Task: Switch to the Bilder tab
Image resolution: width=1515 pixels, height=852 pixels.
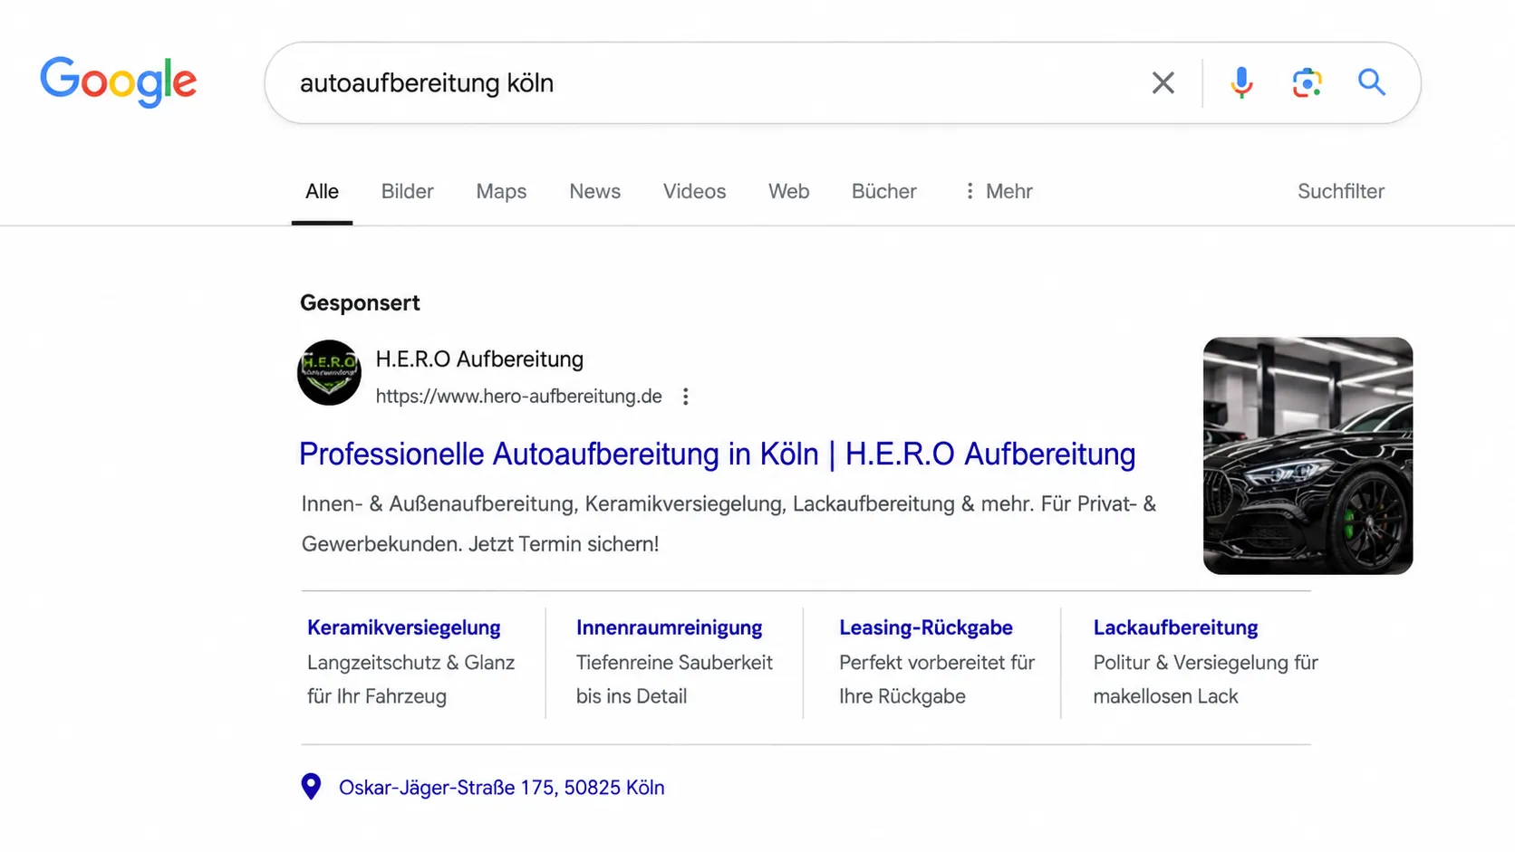Action: (407, 191)
